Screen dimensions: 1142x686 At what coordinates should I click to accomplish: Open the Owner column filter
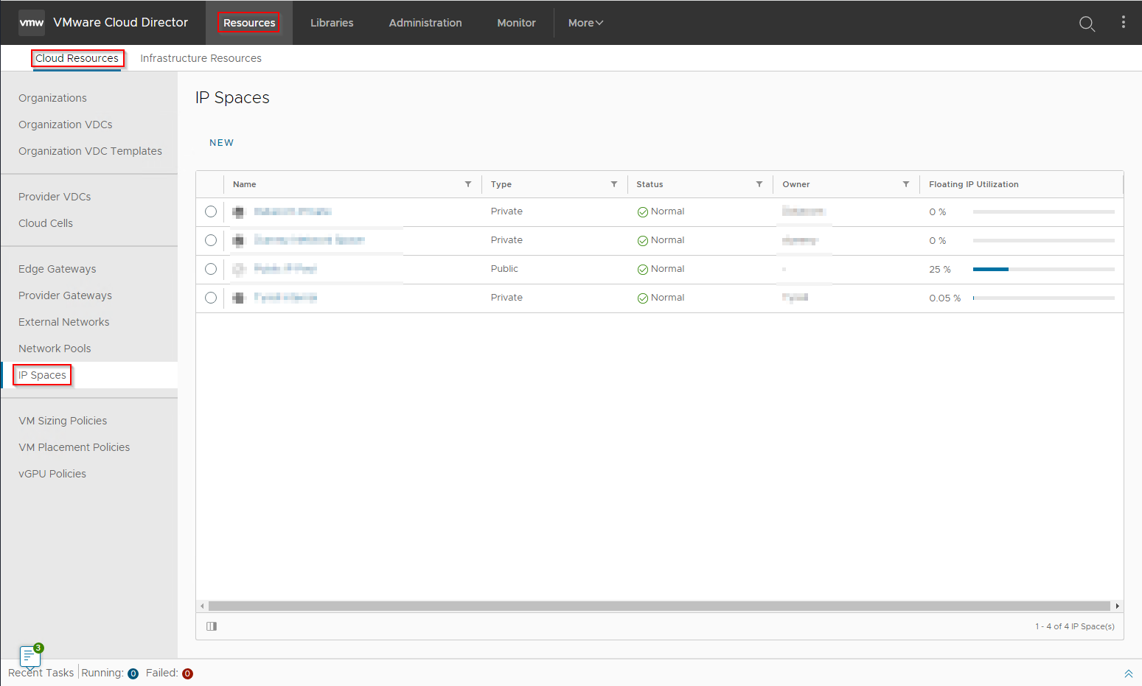tap(906, 184)
